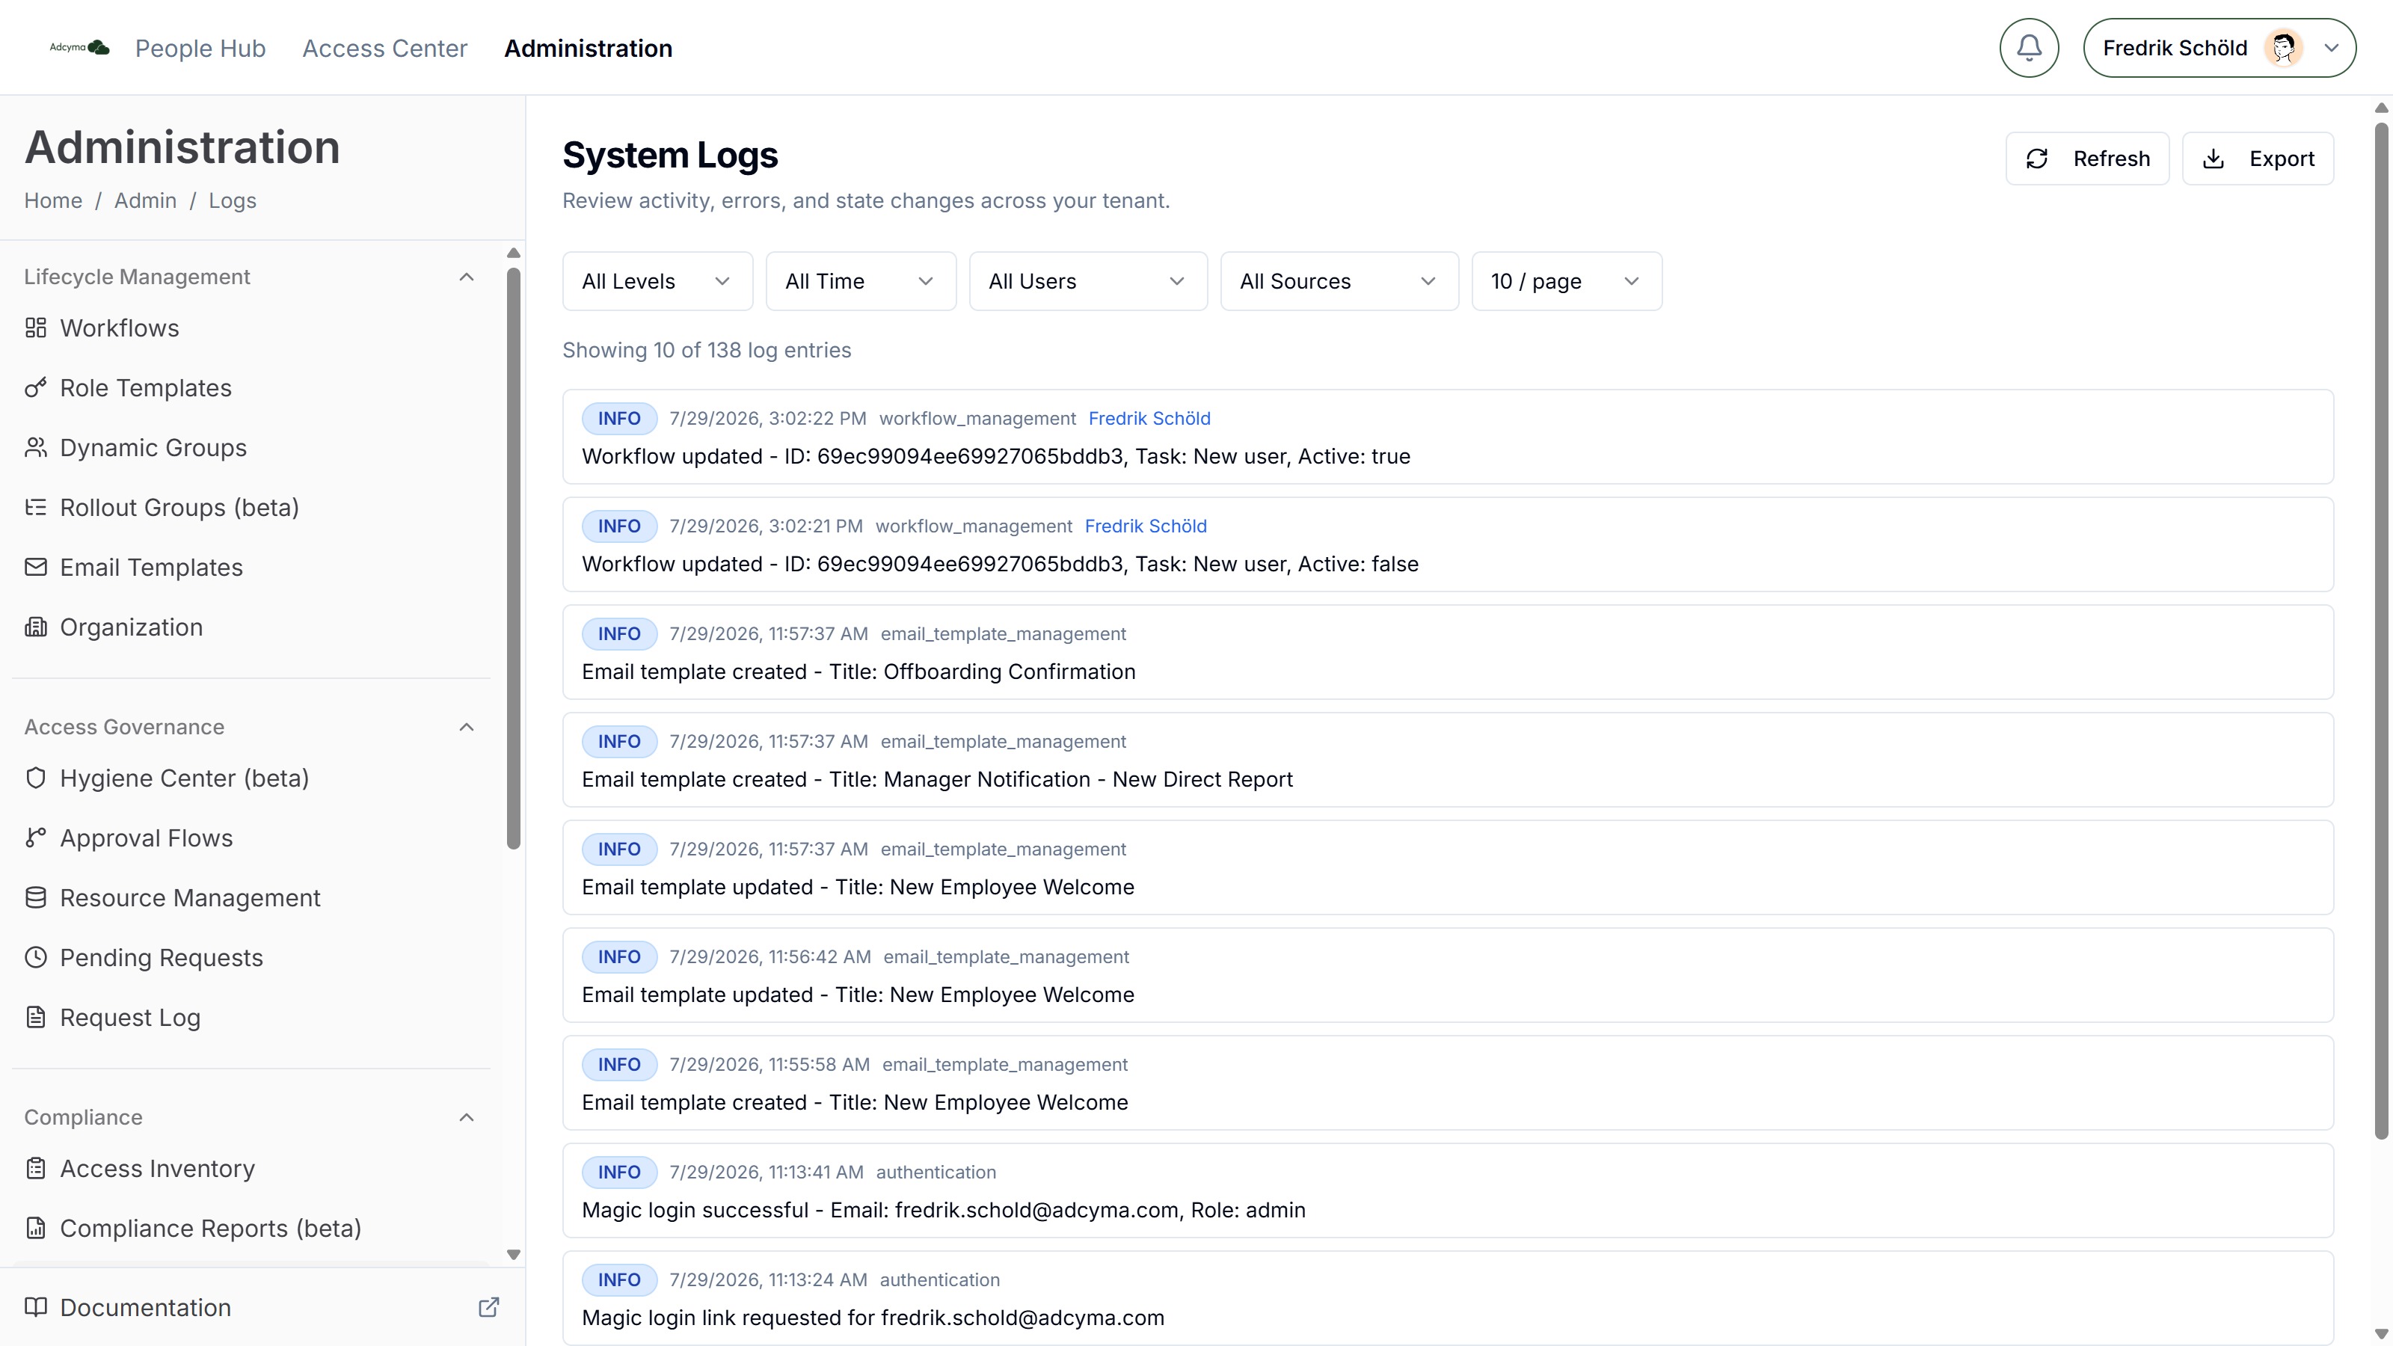Click Fredrik Schöld link in 3:02:21 PM entry
The image size is (2393, 1346).
1146,526
